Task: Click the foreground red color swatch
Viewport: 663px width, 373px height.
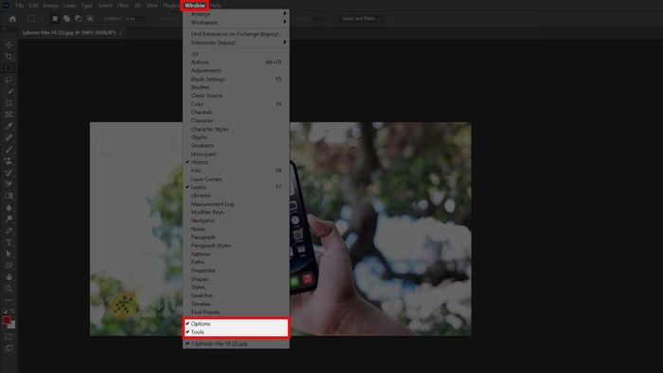Action: 7,320
